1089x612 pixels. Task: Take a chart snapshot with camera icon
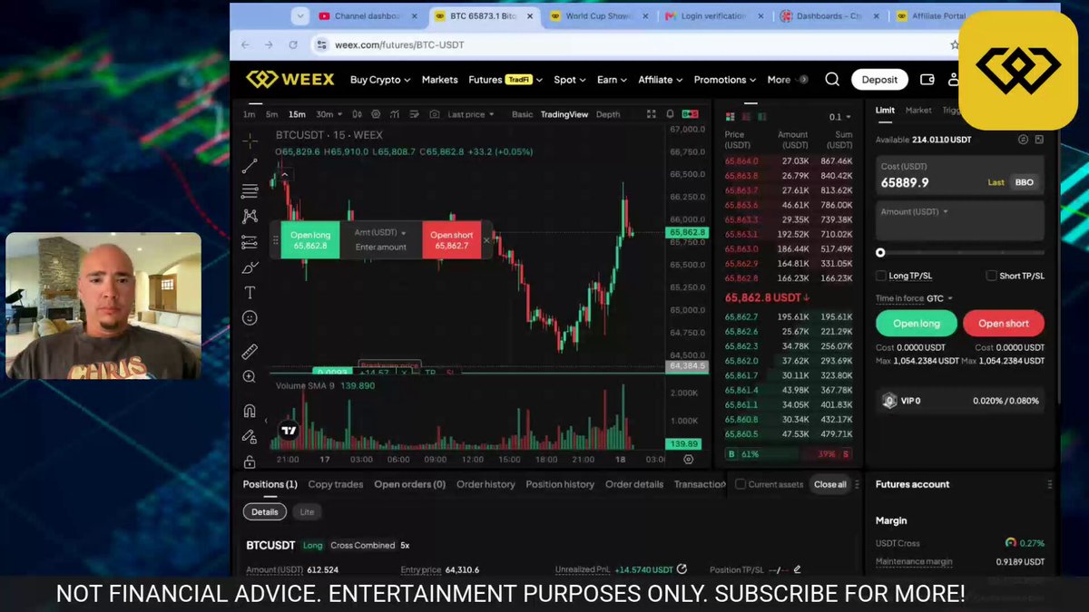pyautogui.click(x=435, y=114)
